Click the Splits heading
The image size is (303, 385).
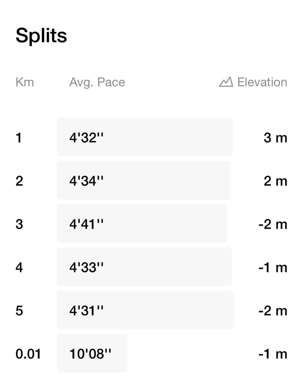point(41,36)
